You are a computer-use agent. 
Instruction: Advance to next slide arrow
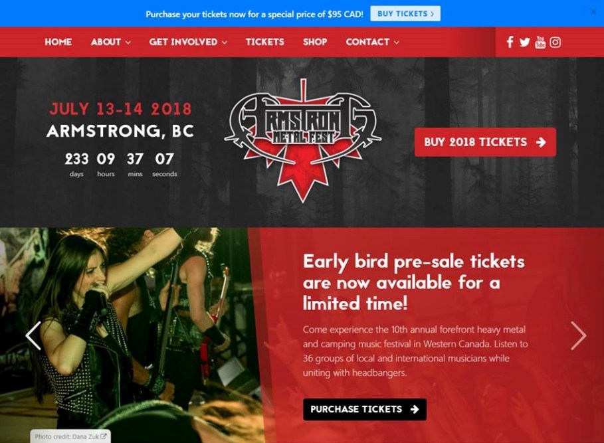tap(579, 335)
